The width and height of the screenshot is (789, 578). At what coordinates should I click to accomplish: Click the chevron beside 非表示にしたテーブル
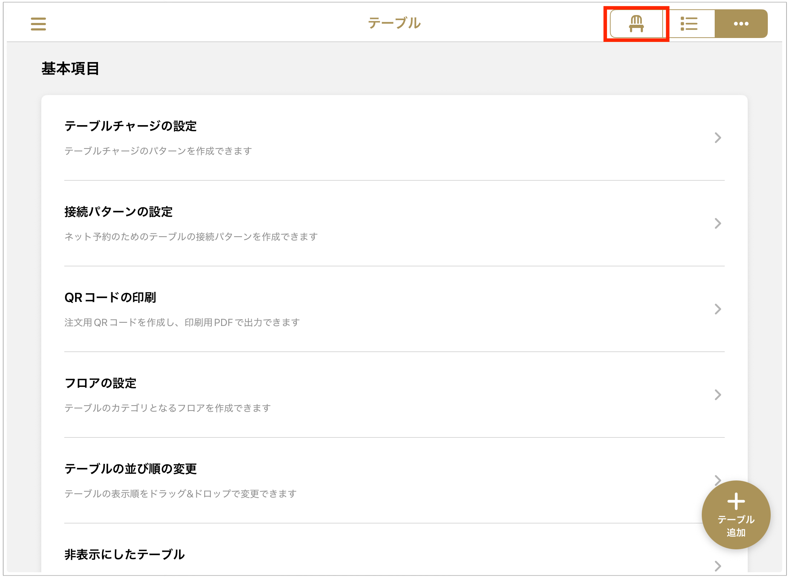pos(718,566)
